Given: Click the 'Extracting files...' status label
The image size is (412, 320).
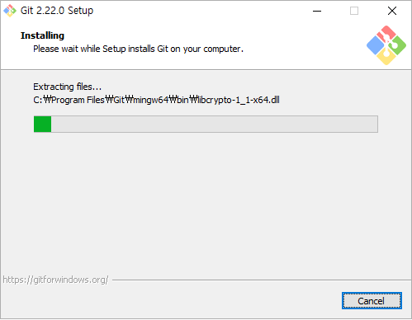Looking at the screenshot, I should (68, 87).
